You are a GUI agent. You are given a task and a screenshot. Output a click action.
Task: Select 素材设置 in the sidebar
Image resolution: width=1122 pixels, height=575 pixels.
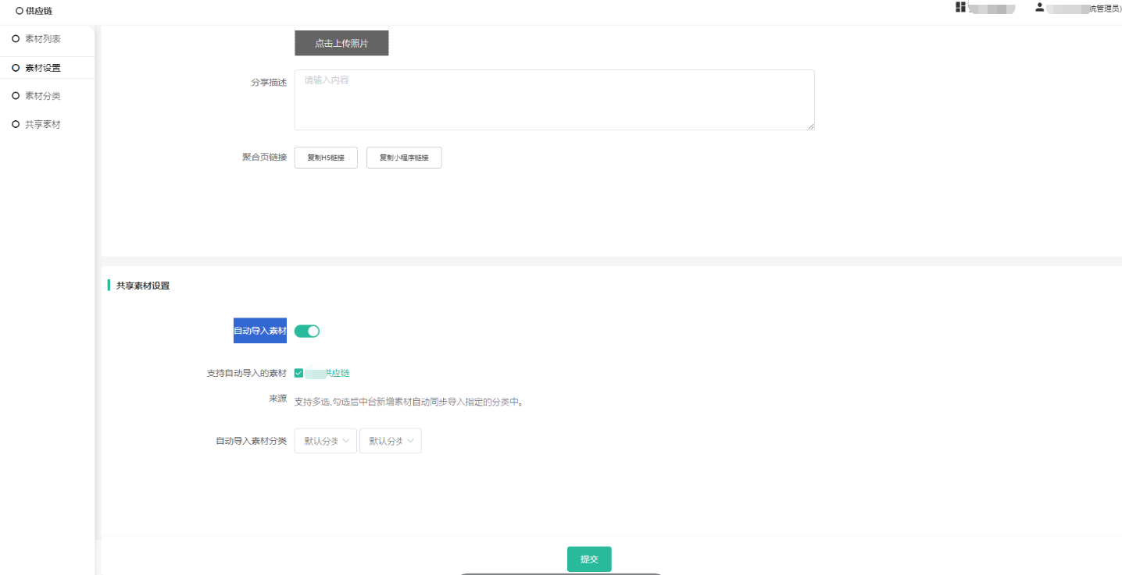[43, 68]
